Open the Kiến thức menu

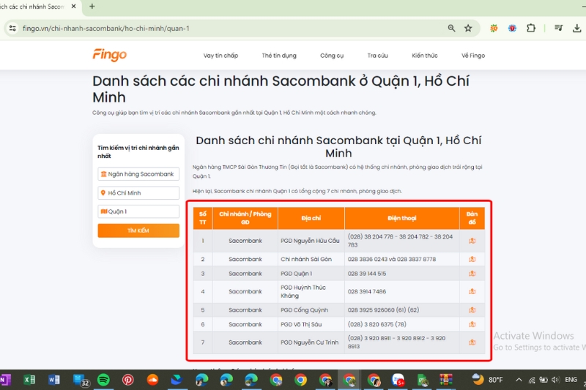click(x=425, y=56)
